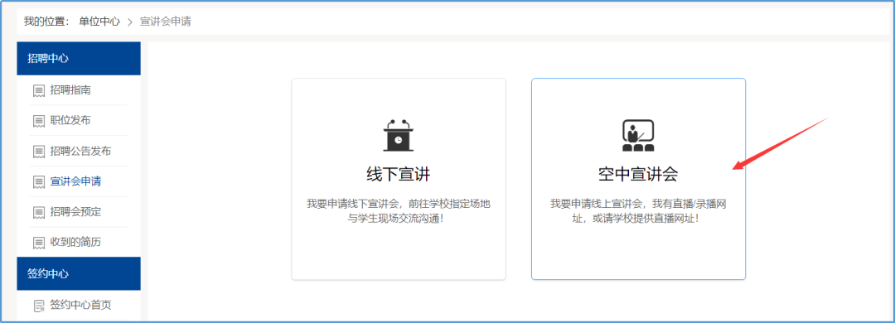Open the 招聘指南 menu item

click(70, 90)
